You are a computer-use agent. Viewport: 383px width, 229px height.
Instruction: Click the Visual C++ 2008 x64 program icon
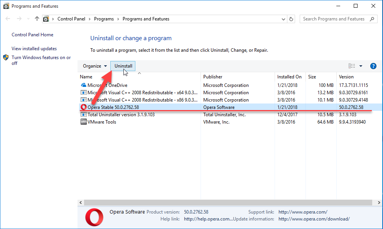(x=84, y=92)
